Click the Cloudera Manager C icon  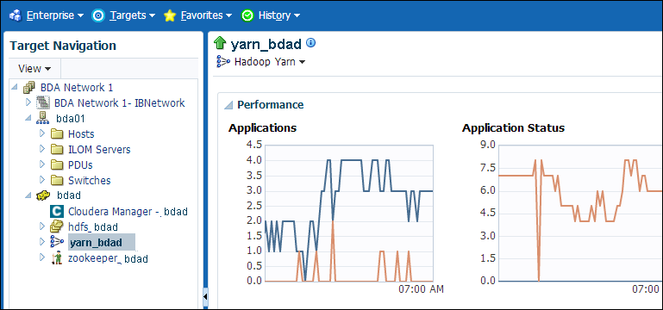[56, 211]
